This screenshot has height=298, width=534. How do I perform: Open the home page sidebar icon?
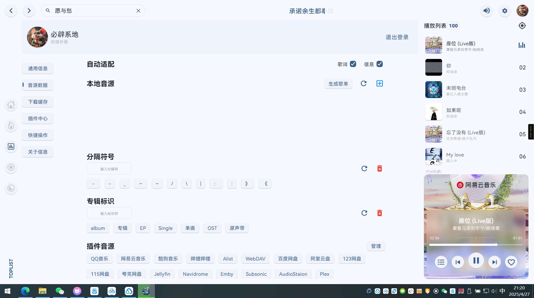(x=11, y=105)
